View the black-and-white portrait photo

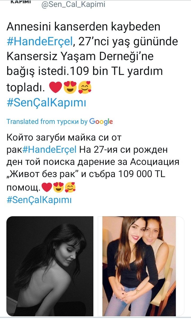[x=50, y=266]
